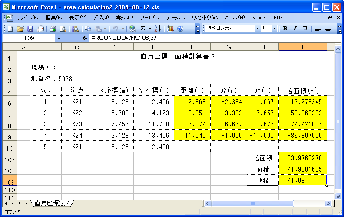Go to first sheet navigation button

[6, 203]
